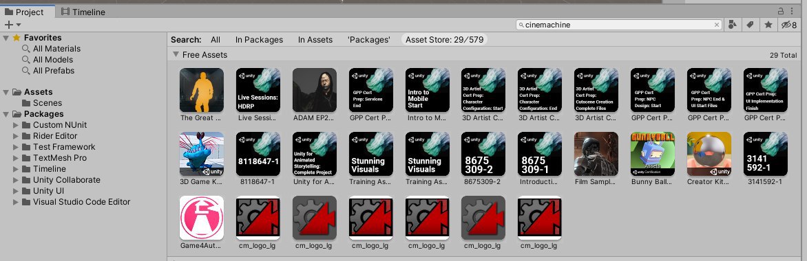Clear the cinemachine search text
The image size is (807, 261).
pos(716,25)
